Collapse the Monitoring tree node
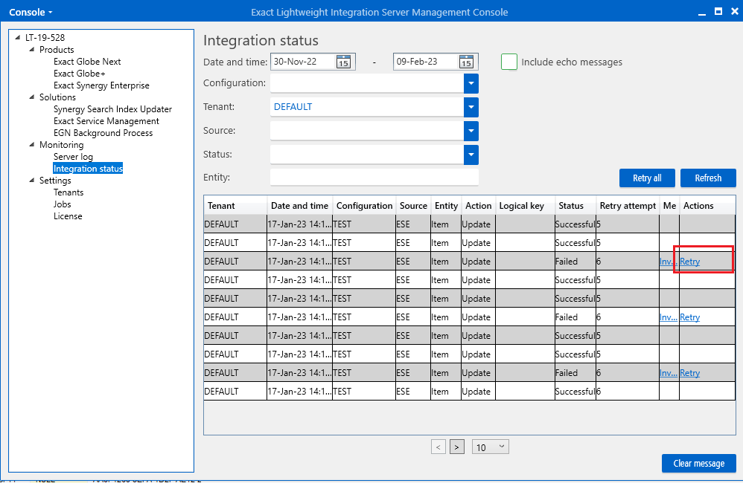The image size is (743, 483). pyautogui.click(x=32, y=145)
